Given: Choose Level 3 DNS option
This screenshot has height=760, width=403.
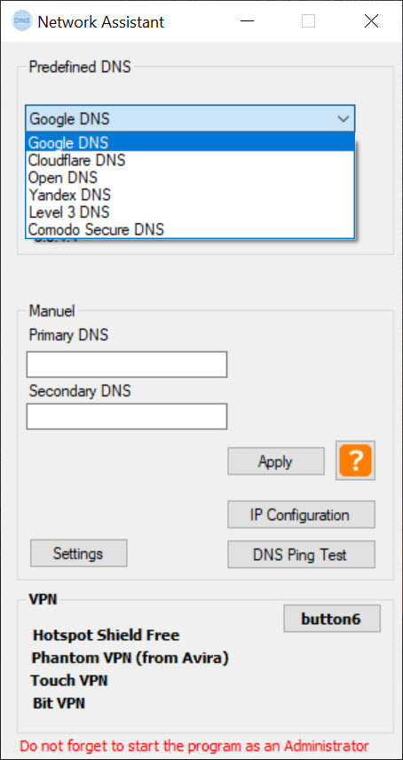Looking at the screenshot, I should [190, 212].
